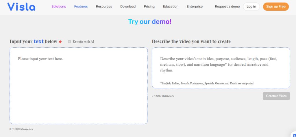
Task: Open the Education page
Action: click(171, 6)
